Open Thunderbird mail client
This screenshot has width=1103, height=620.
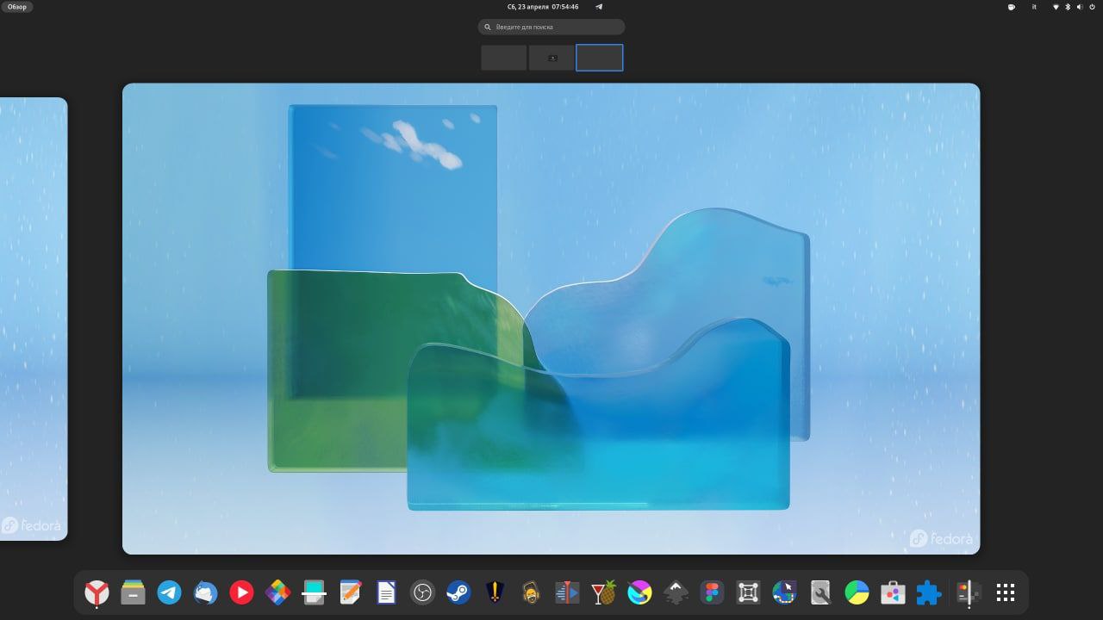pyautogui.click(x=205, y=592)
